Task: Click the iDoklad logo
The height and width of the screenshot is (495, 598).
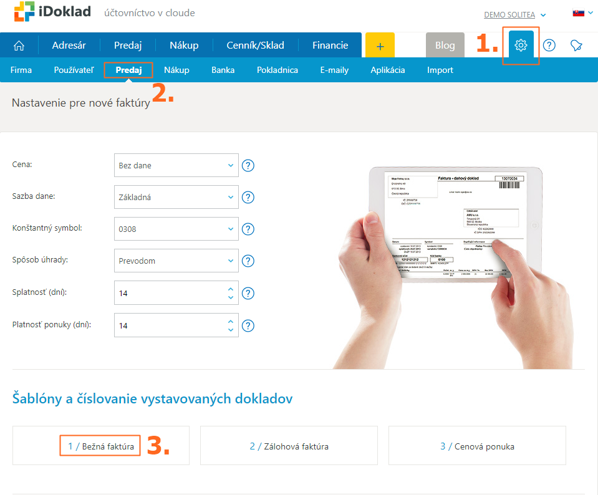Action: click(52, 13)
